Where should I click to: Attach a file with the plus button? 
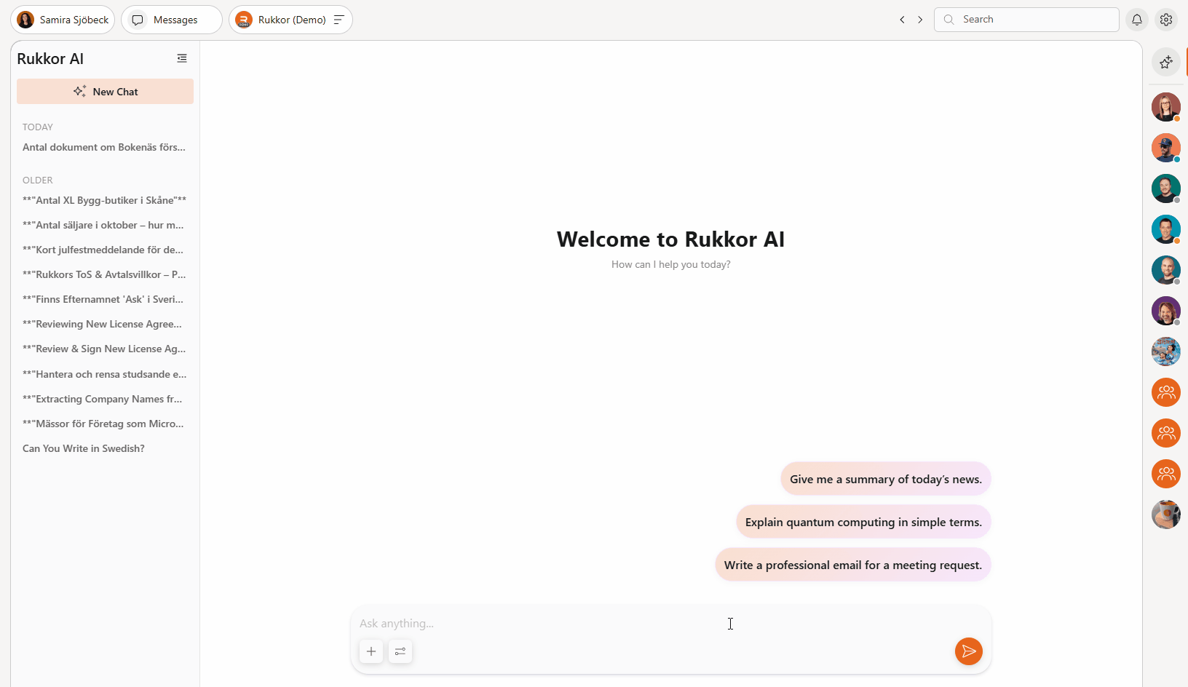[x=371, y=651]
